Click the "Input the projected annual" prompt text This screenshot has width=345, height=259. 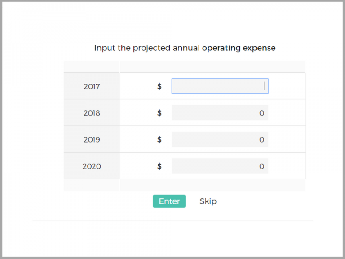click(147, 48)
